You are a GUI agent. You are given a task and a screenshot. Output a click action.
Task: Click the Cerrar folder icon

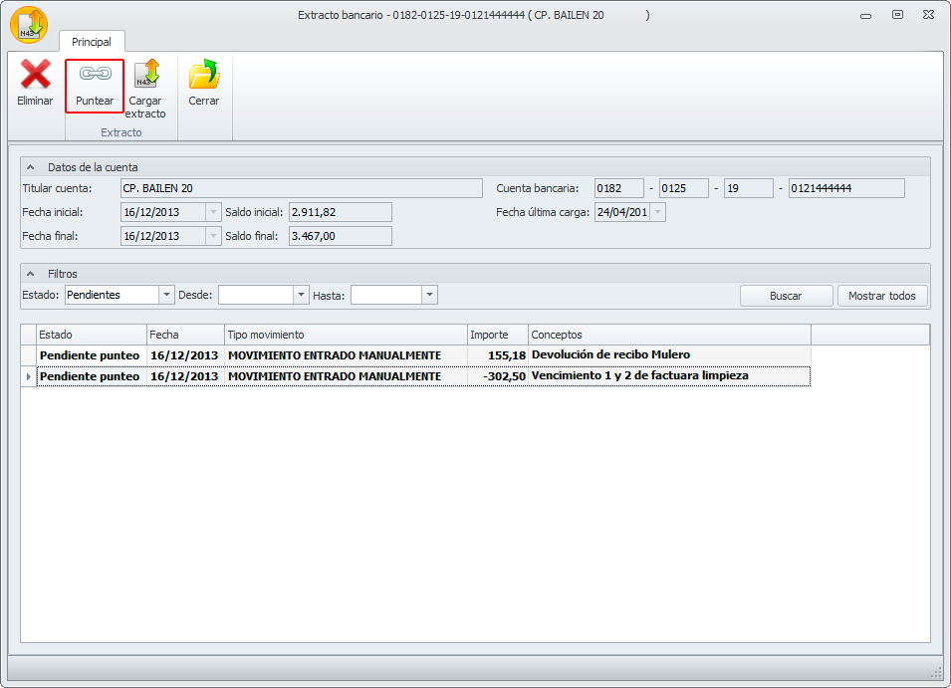pyautogui.click(x=204, y=74)
